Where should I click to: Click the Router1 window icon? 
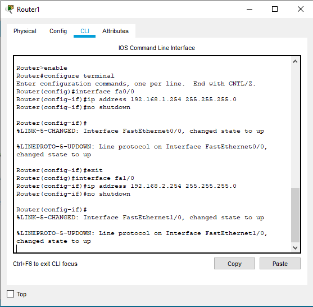(10, 9)
